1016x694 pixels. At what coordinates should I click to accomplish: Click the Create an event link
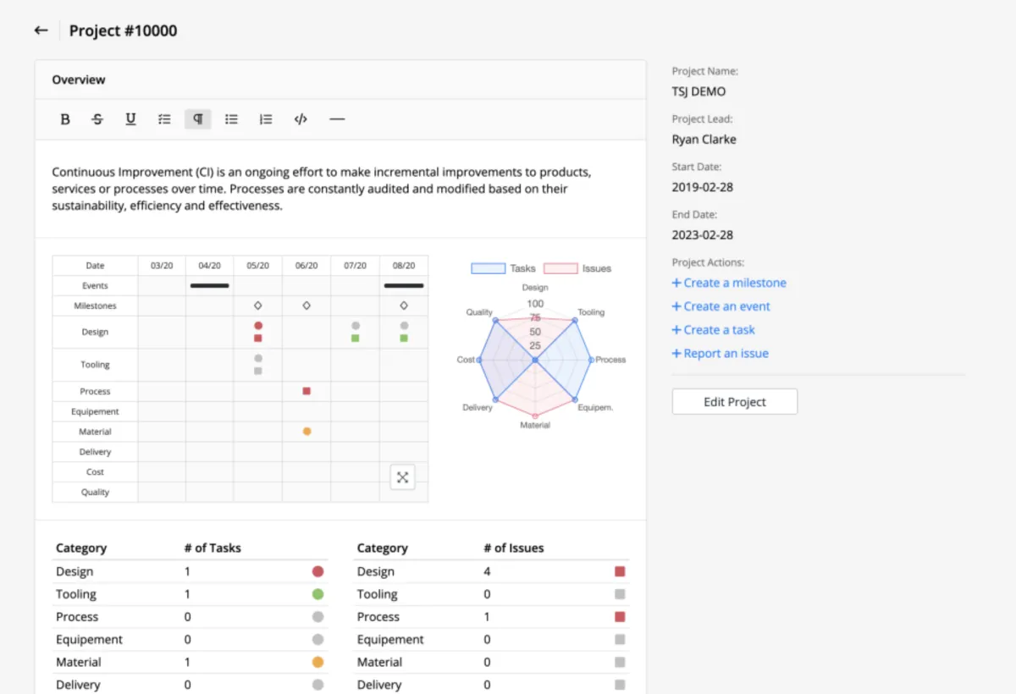pyautogui.click(x=721, y=306)
